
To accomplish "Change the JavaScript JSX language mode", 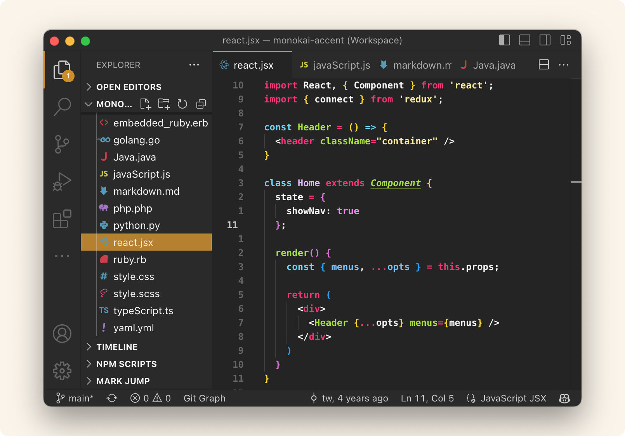I will [x=513, y=398].
